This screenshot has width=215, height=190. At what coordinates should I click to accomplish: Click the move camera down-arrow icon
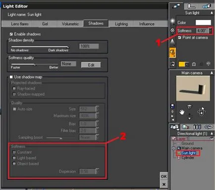coord(189,116)
